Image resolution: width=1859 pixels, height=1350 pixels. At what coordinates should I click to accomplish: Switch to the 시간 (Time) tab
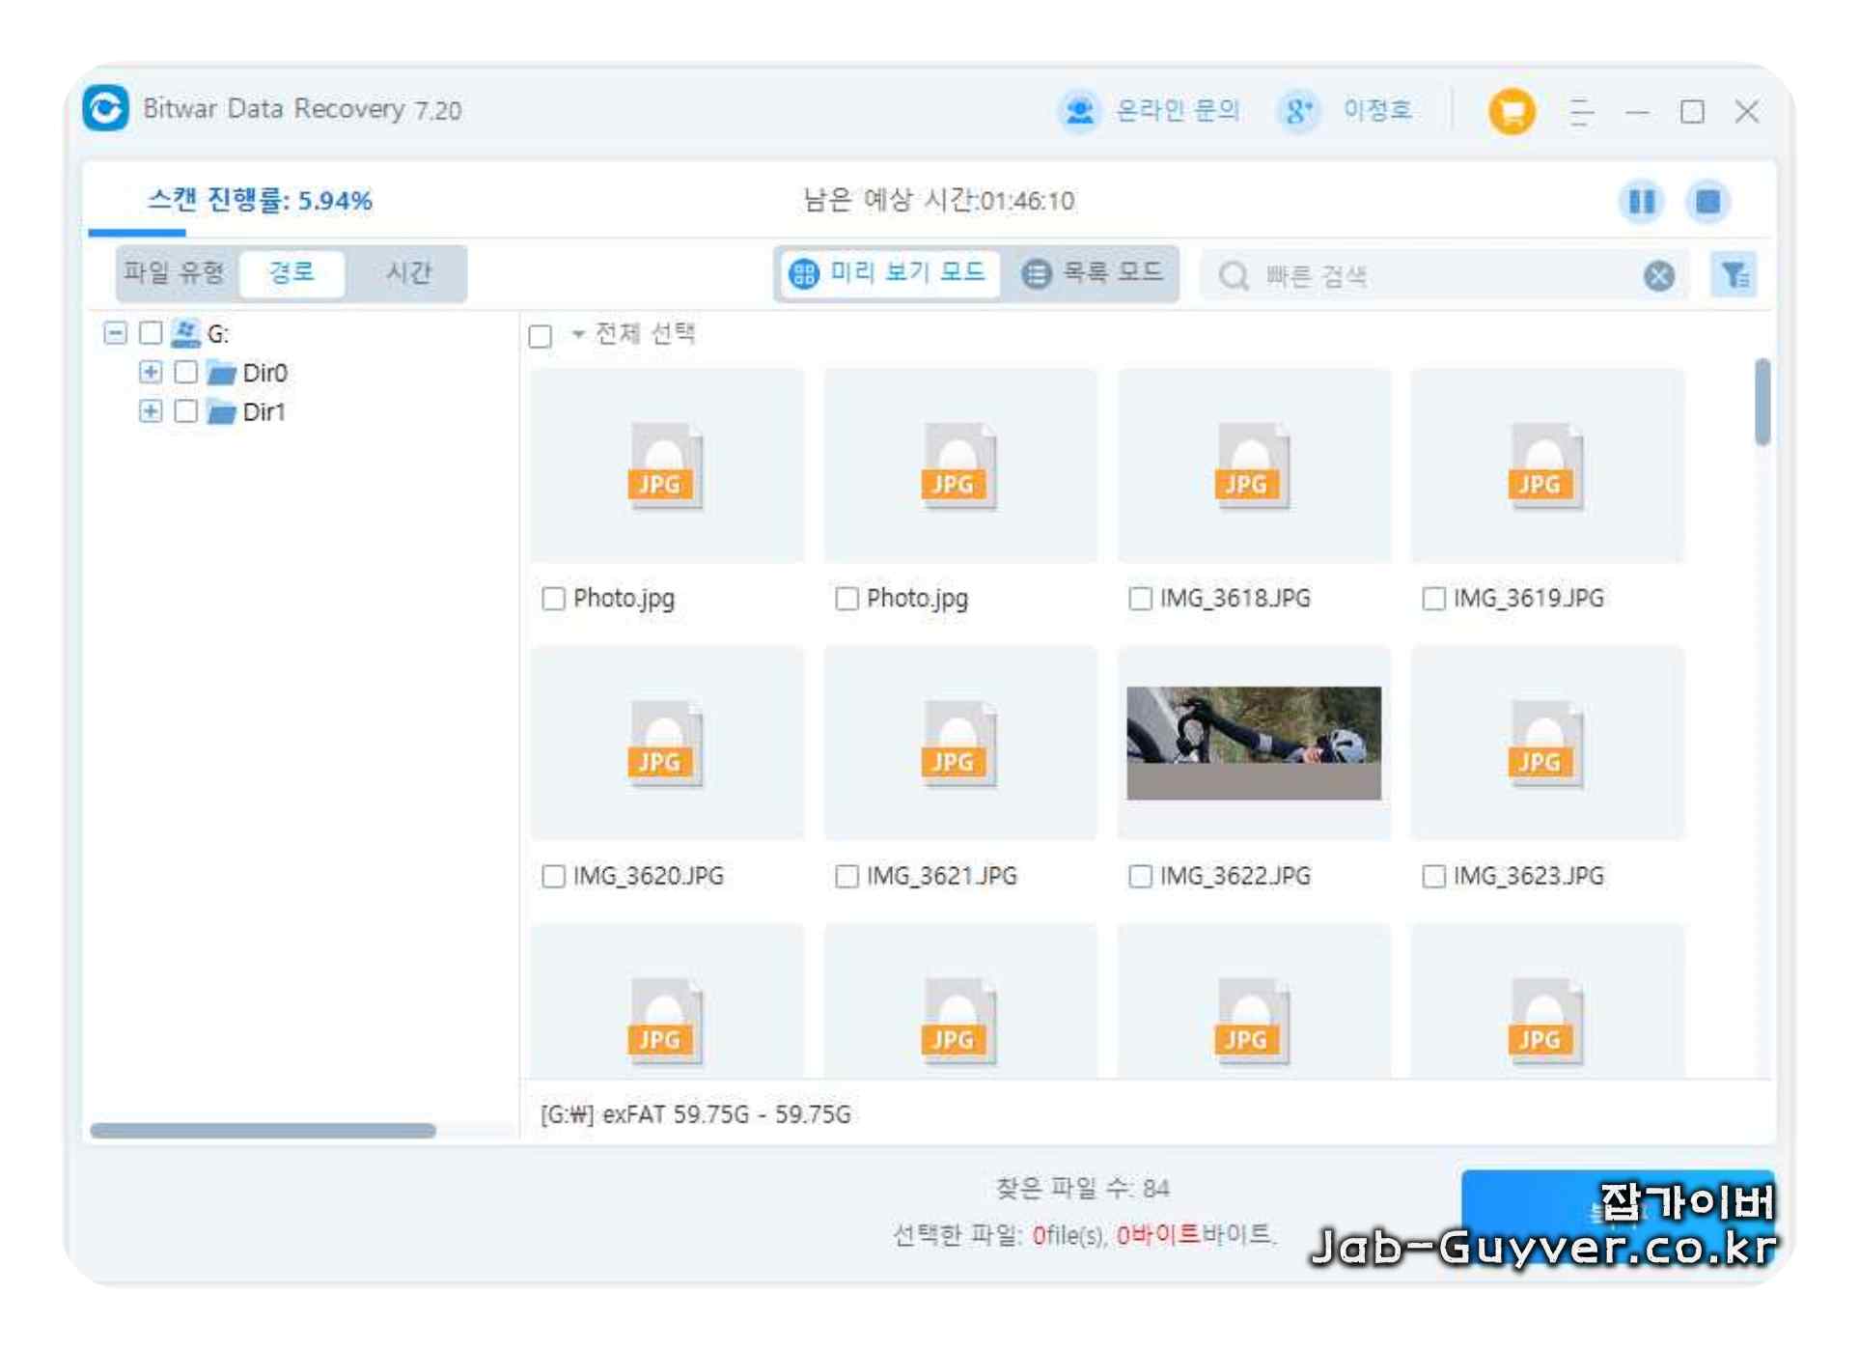408,272
